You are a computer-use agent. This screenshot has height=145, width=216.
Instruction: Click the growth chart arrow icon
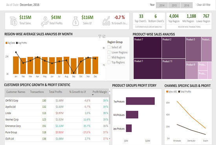pyautogui.click(x=106, y=21)
